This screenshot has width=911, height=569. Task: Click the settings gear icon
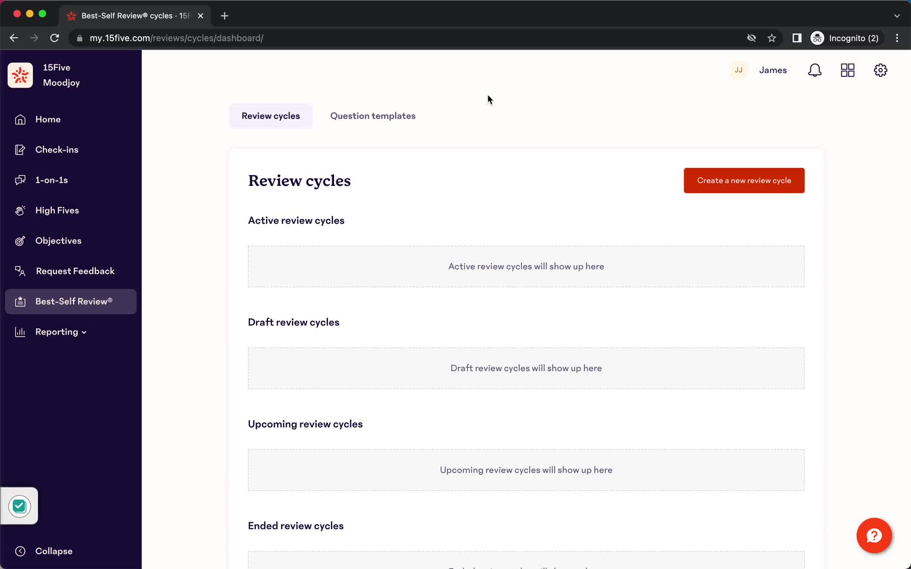[x=881, y=70]
